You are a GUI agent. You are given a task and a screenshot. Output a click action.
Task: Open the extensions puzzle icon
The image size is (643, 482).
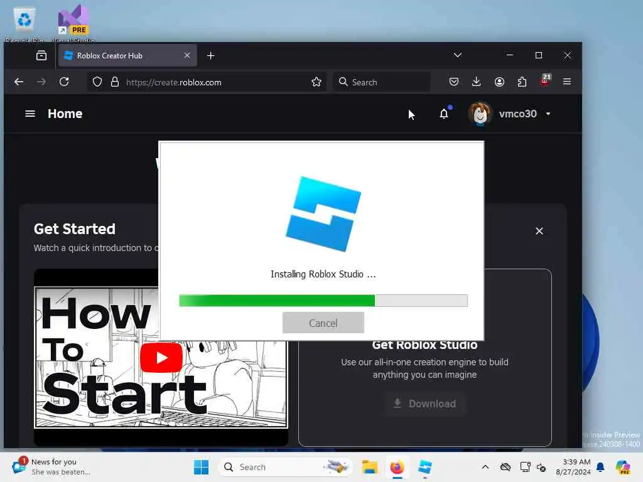(522, 82)
